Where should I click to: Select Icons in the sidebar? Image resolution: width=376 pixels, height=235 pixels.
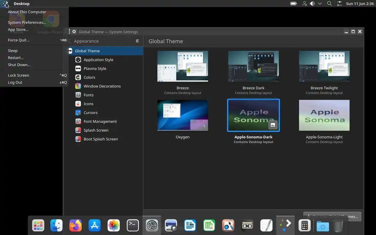[x=103, y=104]
